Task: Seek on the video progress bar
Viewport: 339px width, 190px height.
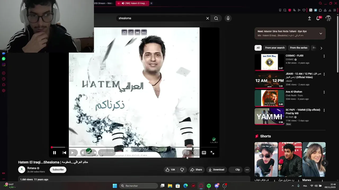Action: 134,147
